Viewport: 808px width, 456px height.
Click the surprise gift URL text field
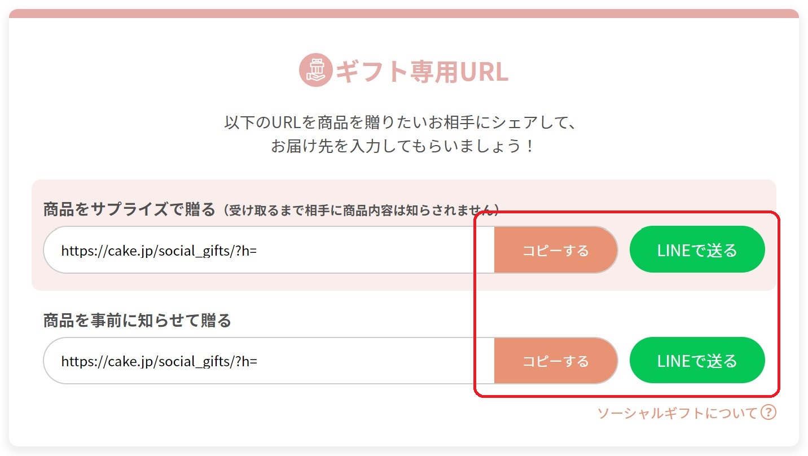(x=269, y=250)
